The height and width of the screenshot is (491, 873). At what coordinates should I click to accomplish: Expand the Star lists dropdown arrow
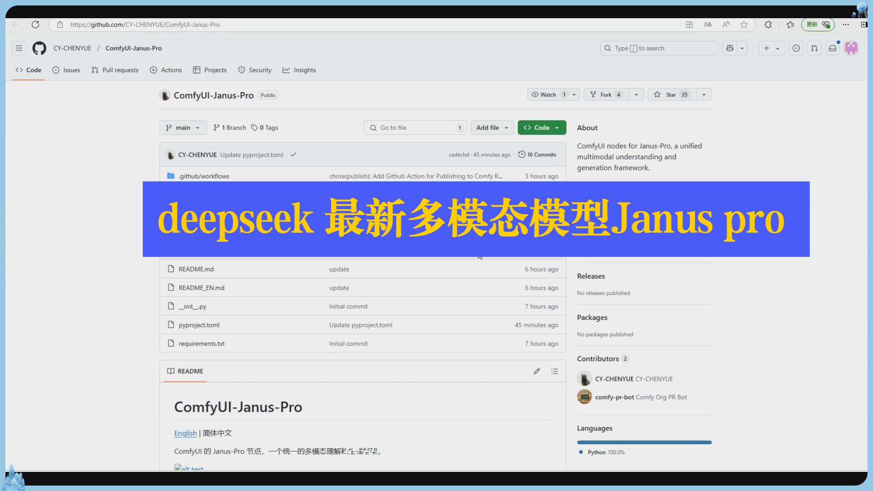pyautogui.click(x=704, y=95)
